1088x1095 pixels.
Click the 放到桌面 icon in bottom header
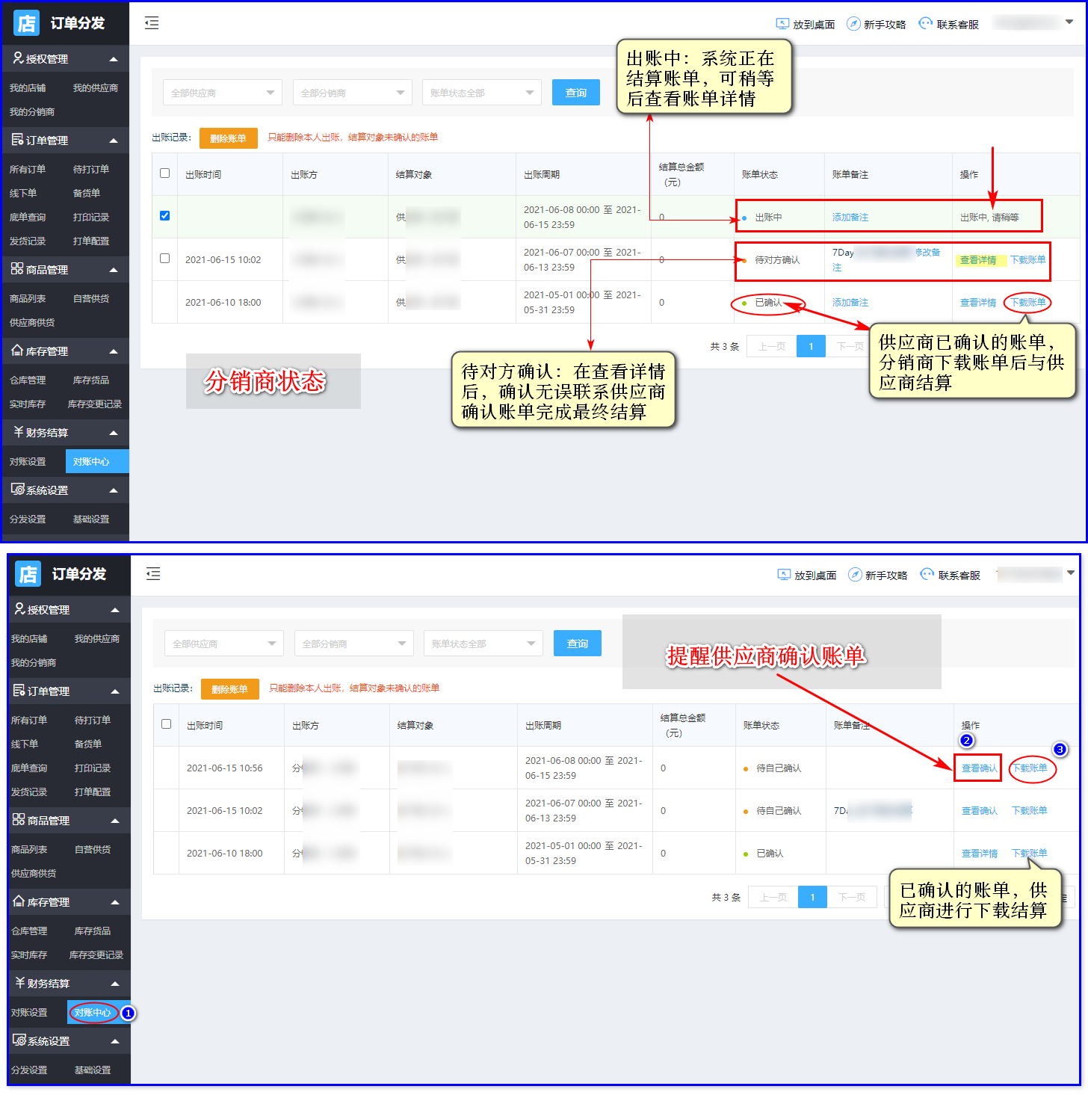(x=784, y=575)
